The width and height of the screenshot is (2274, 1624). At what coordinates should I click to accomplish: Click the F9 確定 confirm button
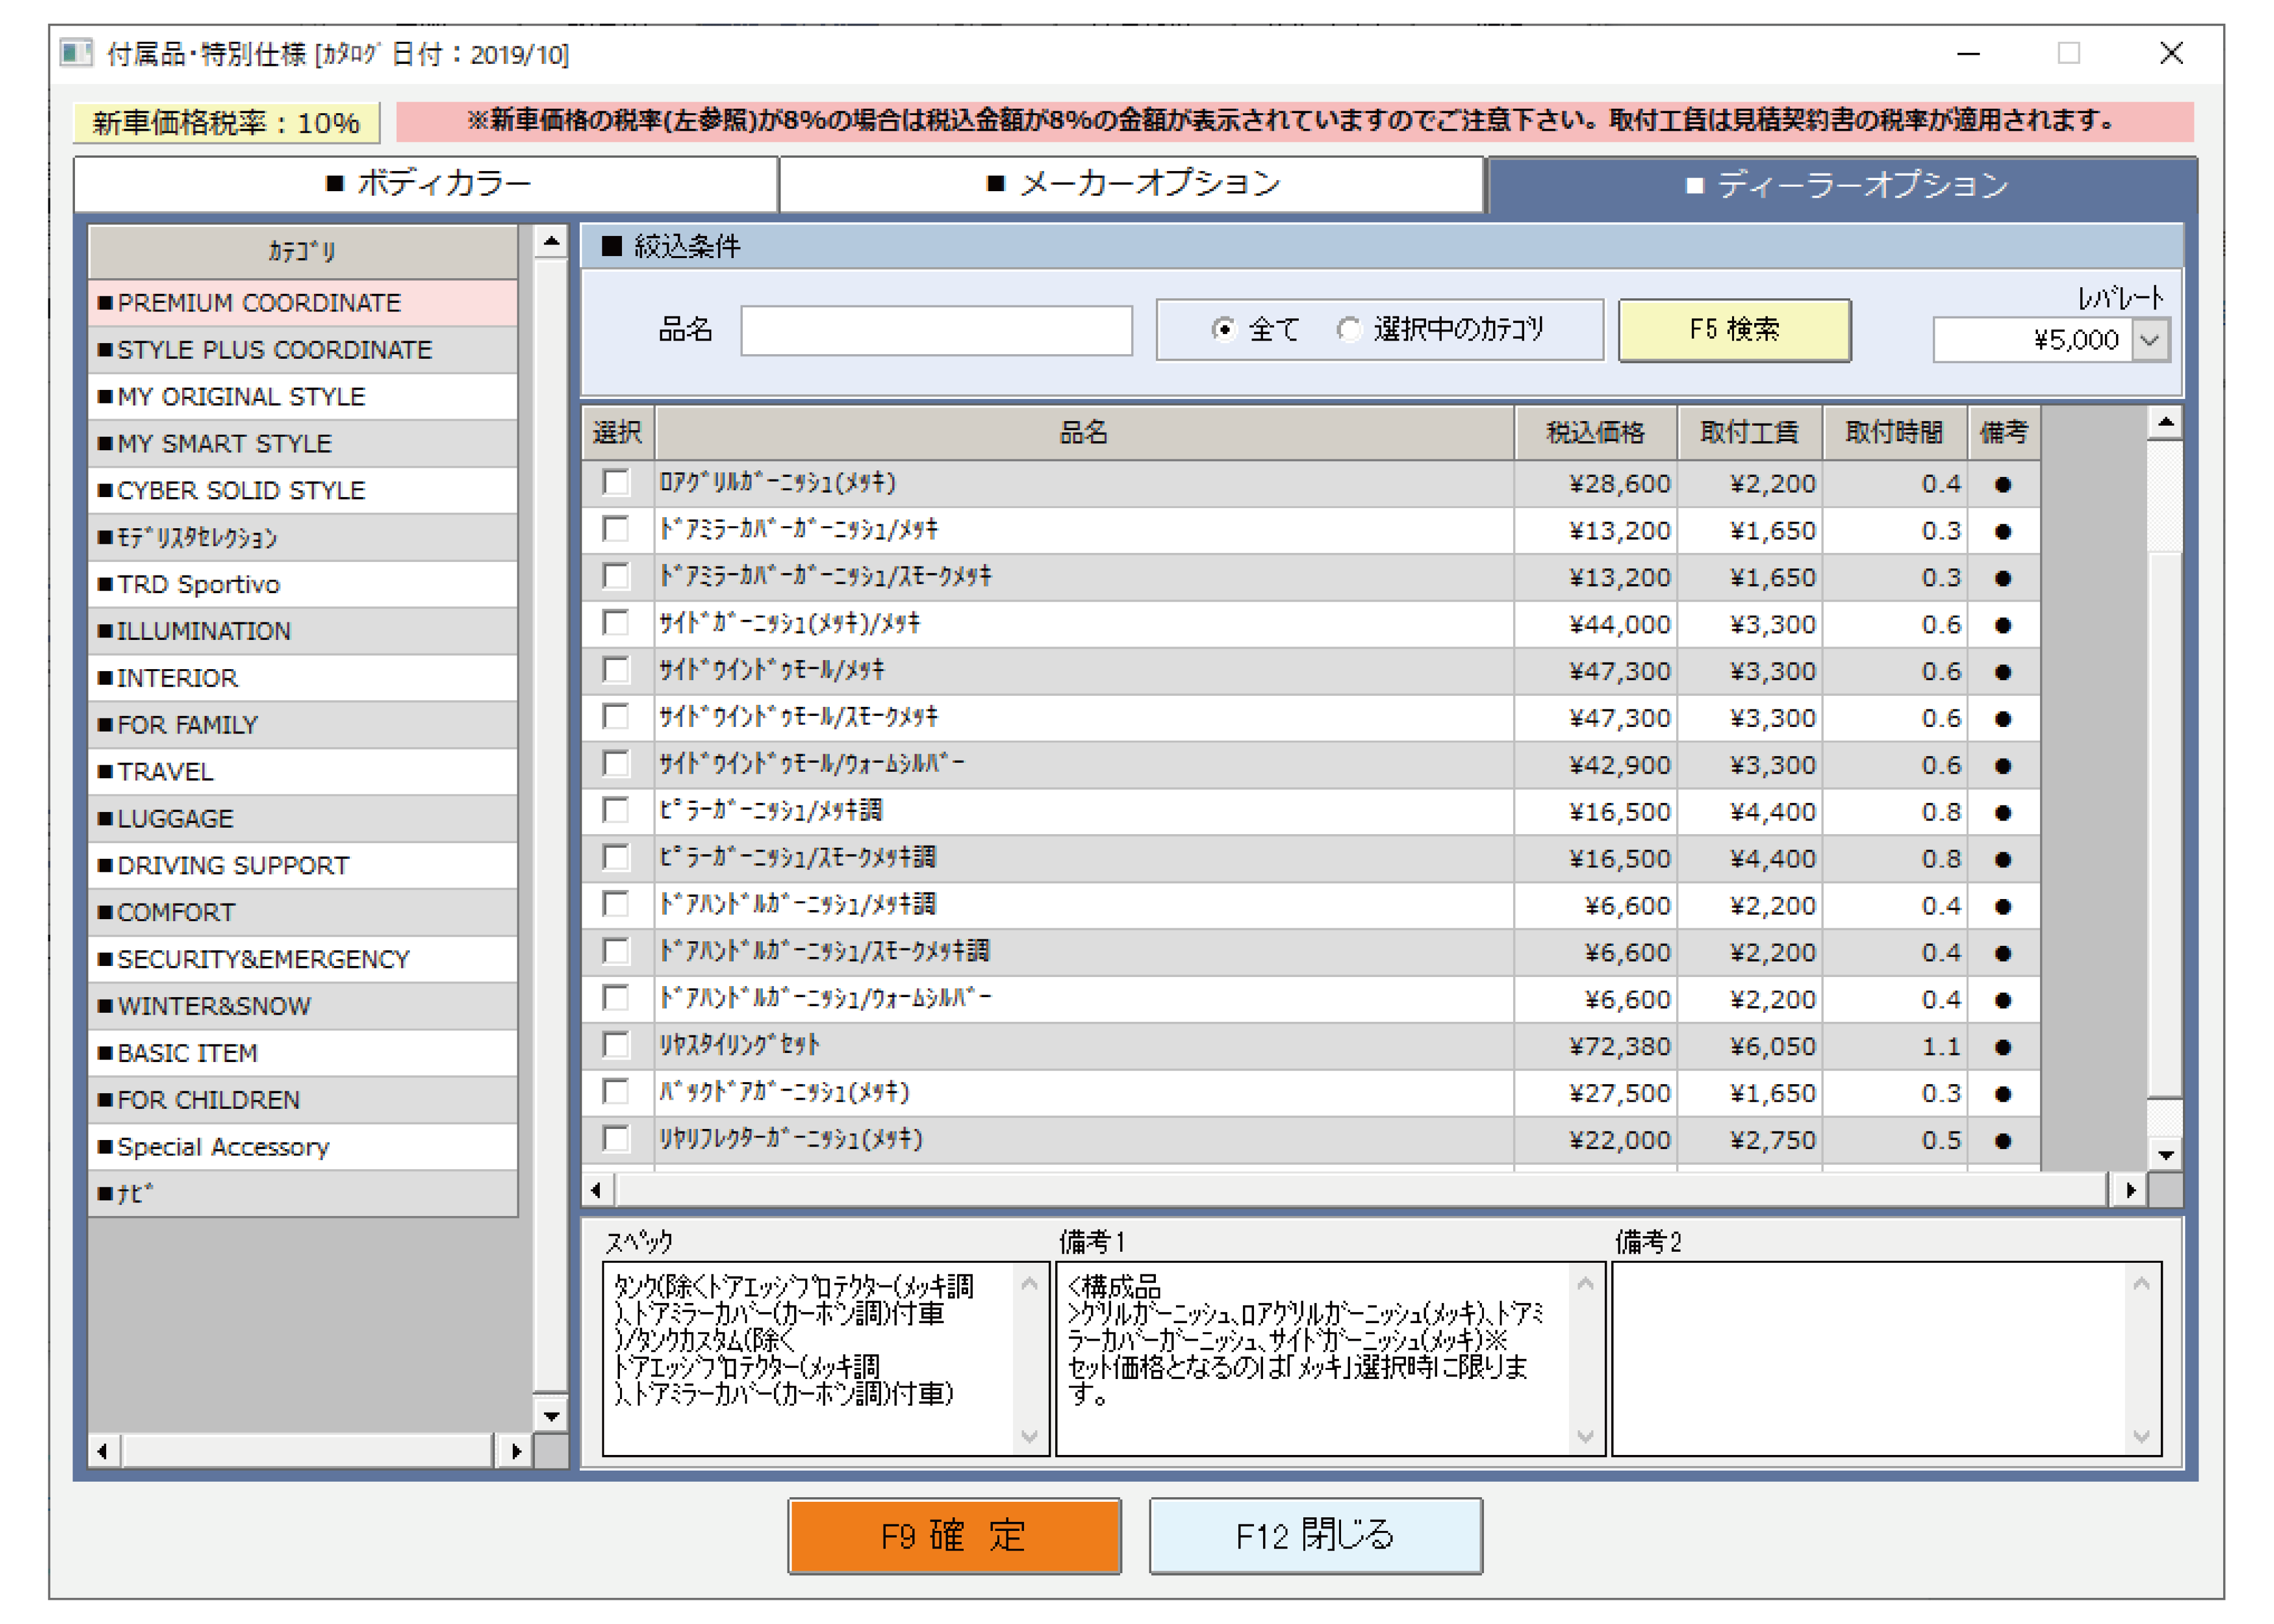(954, 1536)
